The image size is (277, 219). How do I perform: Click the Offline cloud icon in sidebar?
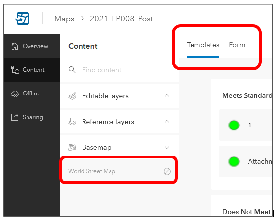click(x=15, y=94)
